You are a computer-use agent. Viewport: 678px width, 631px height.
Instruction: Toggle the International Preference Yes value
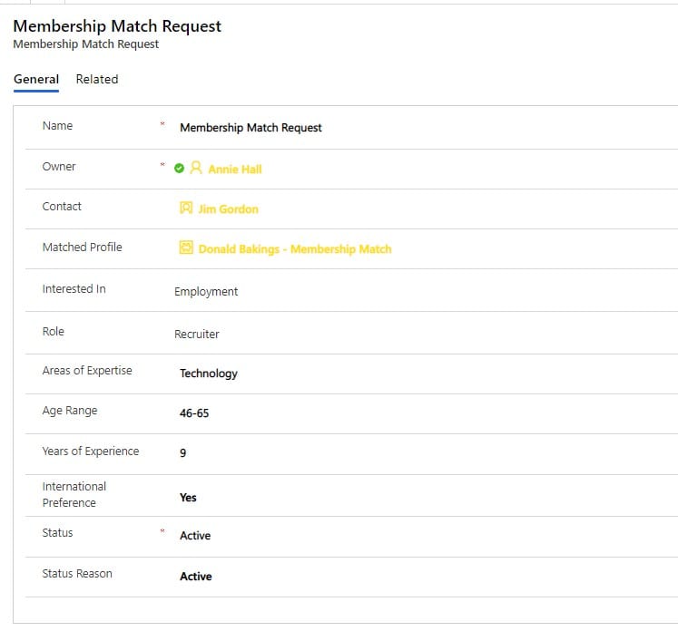click(188, 498)
